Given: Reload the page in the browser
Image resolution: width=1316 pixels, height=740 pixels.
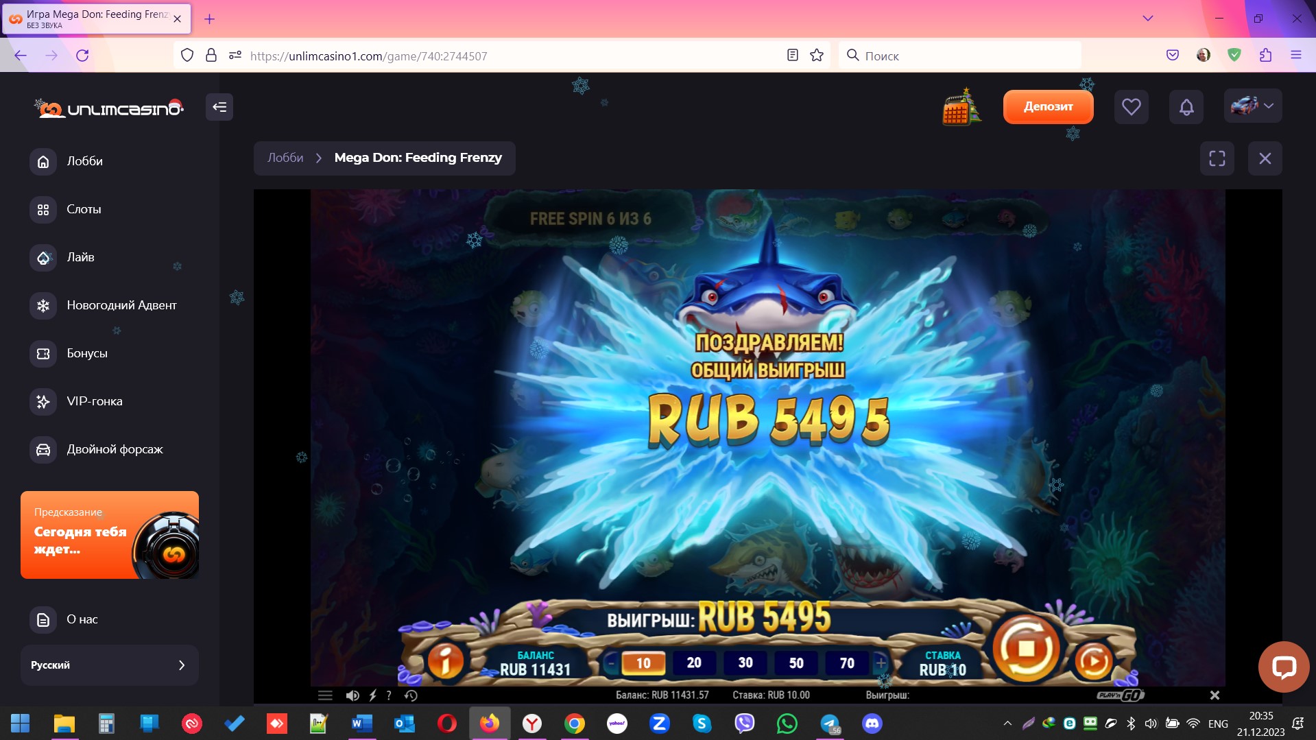Looking at the screenshot, I should pos(82,56).
